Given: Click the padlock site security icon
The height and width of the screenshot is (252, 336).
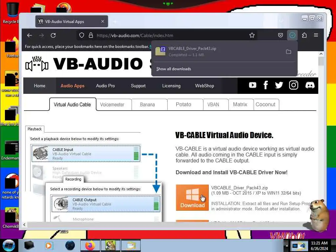Looking at the screenshot, I should [91, 35].
